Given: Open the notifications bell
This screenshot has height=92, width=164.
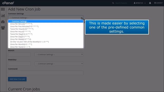Looking at the screenshot, I should pyautogui.click(x=150, y=3).
